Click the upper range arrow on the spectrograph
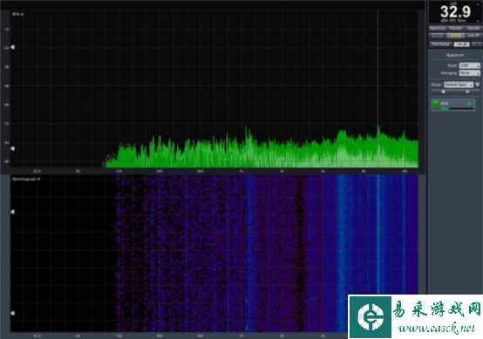This screenshot has height=339, width=483. [x=12, y=212]
